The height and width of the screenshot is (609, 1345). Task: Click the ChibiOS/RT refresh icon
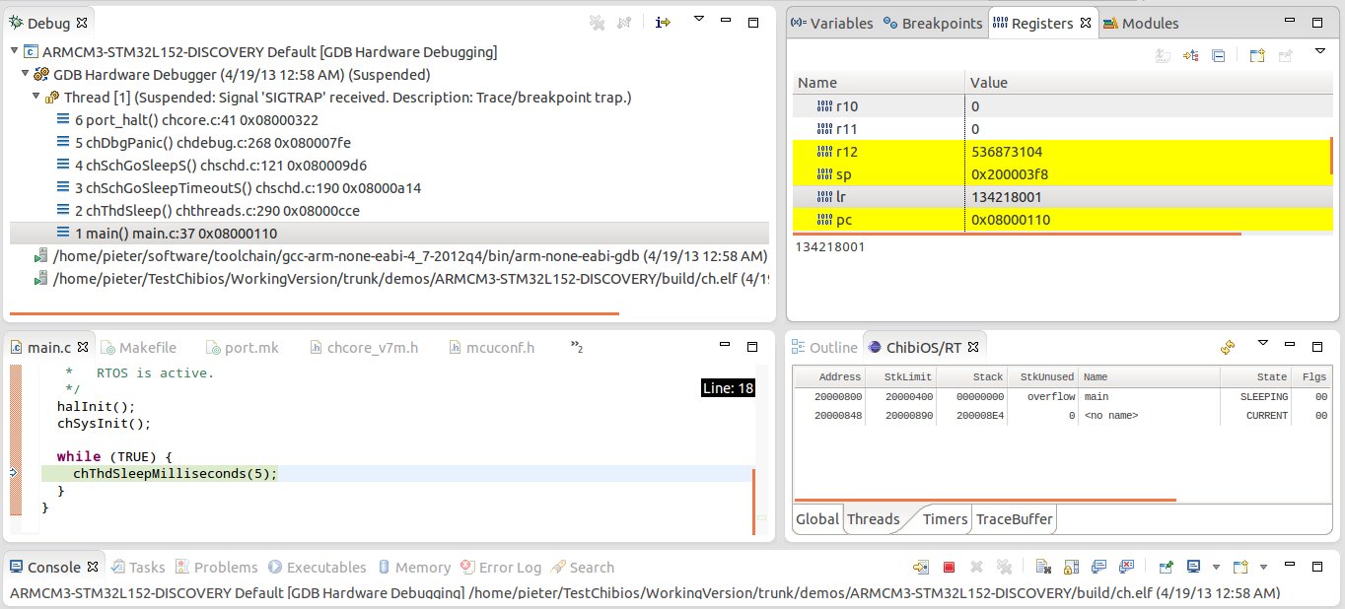tap(1228, 347)
